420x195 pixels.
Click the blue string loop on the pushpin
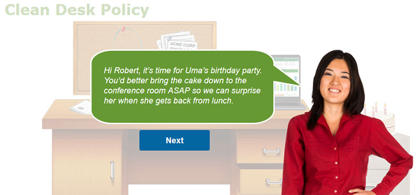click(128, 38)
